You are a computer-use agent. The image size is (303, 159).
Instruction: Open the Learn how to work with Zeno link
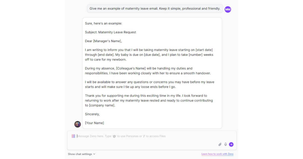coord(217,154)
